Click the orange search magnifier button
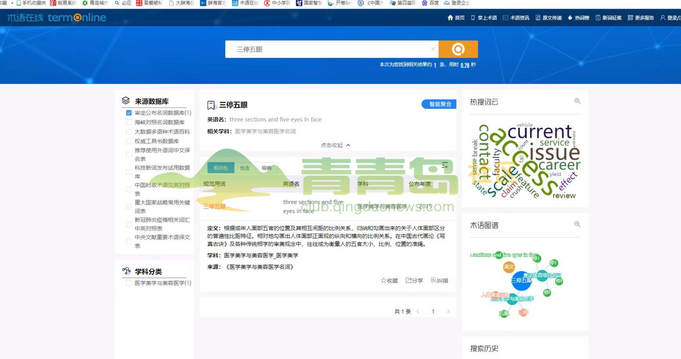 point(458,49)
